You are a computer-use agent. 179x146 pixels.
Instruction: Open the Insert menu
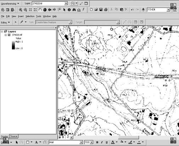click(21, 16)
